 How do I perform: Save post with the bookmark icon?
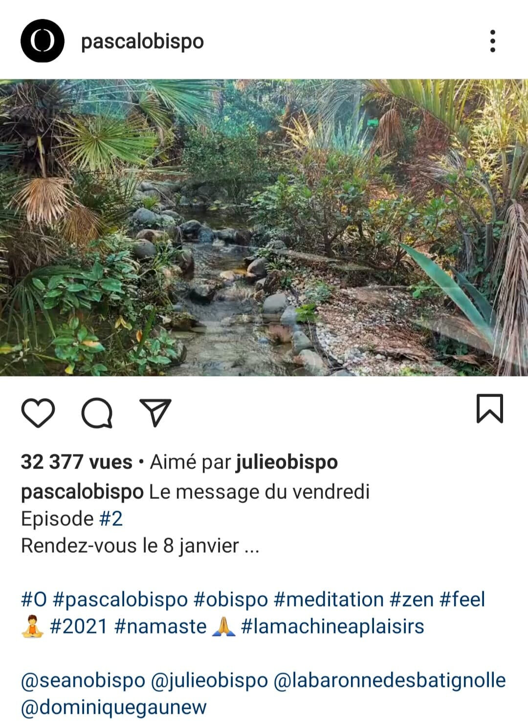(489, 408)
